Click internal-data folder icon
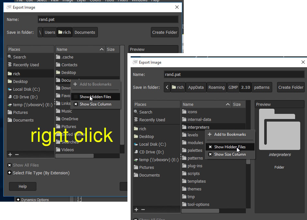This screenshot has height=220, width=307. point(184,119)
